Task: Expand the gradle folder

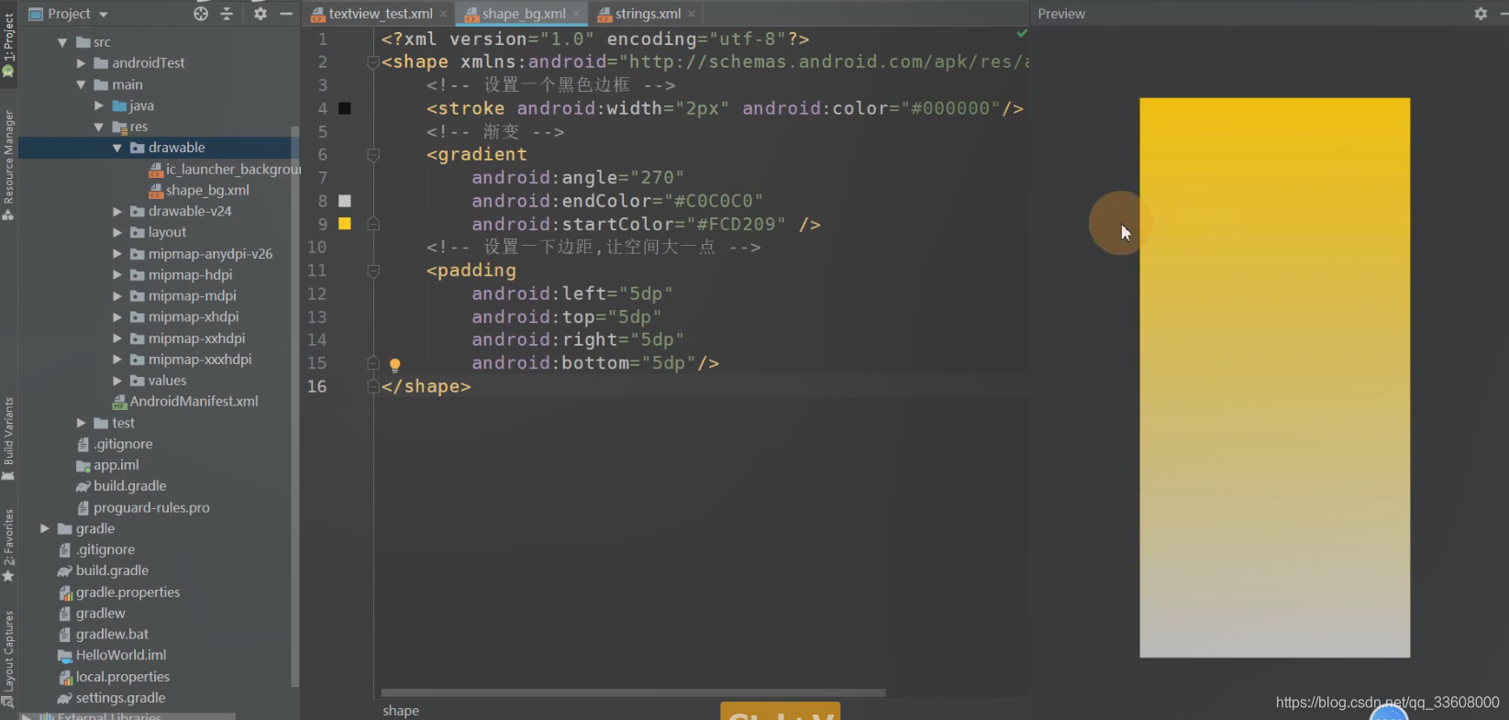Action: pyautogui.click(x=44, y=528)
